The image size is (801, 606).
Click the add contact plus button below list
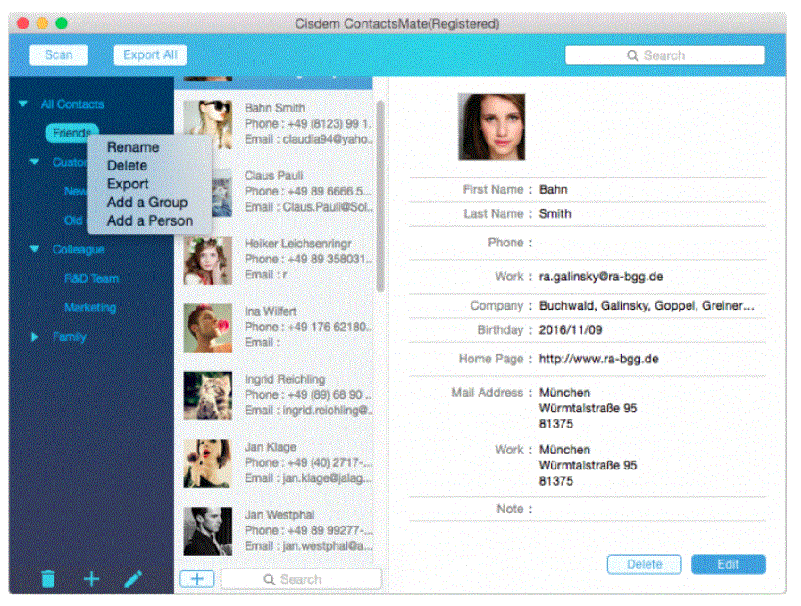click(197, 579)
